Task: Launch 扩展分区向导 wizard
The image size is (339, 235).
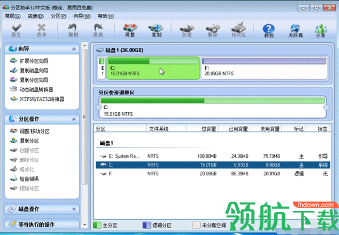Action: [29, 61]
